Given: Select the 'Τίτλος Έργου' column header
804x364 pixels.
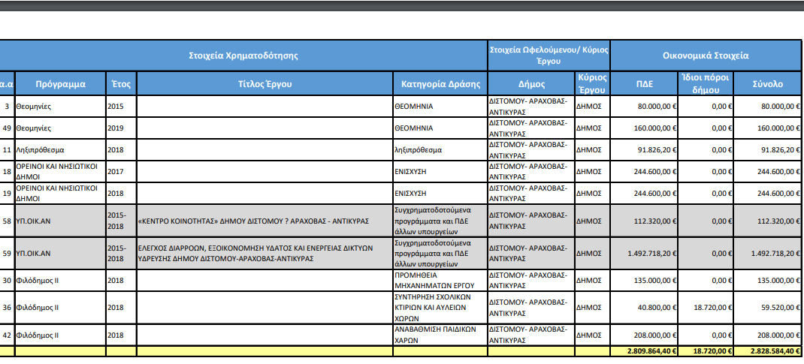Looking at the screenshot, I should [264, 83].
